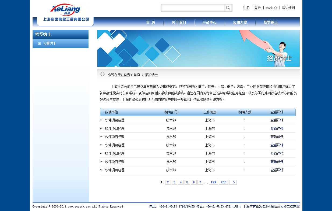Click the round breadcrumb location icon

pos(103,74)
